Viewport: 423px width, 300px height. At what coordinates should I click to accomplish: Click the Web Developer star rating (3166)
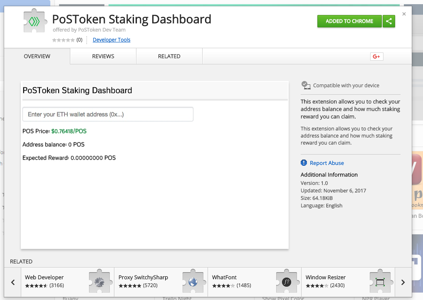click(45, 285)
